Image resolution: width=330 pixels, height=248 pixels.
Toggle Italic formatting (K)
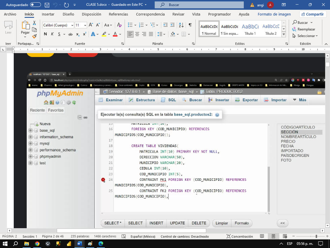[x=52, y=34]
